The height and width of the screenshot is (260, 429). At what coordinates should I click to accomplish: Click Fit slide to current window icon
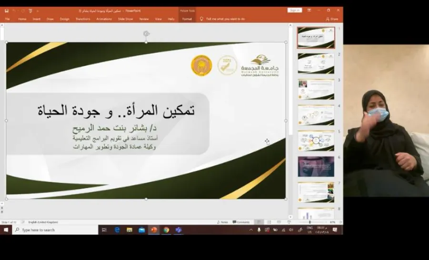pyautogui.click(x=340, y=222)
